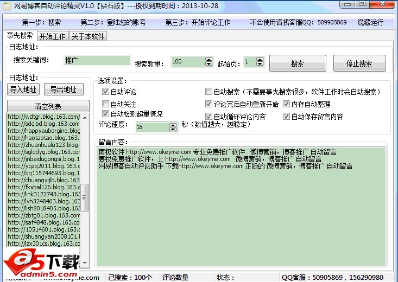The width and height of the screenshot is (398, 282).
Task: Click the app icon in title bar
Action: coord(7,5)
